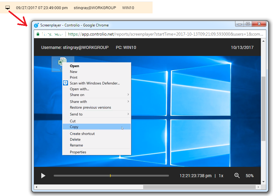Click the zoom magnifier icon
The height and width of the screenshot is (196, 273).
237,176
